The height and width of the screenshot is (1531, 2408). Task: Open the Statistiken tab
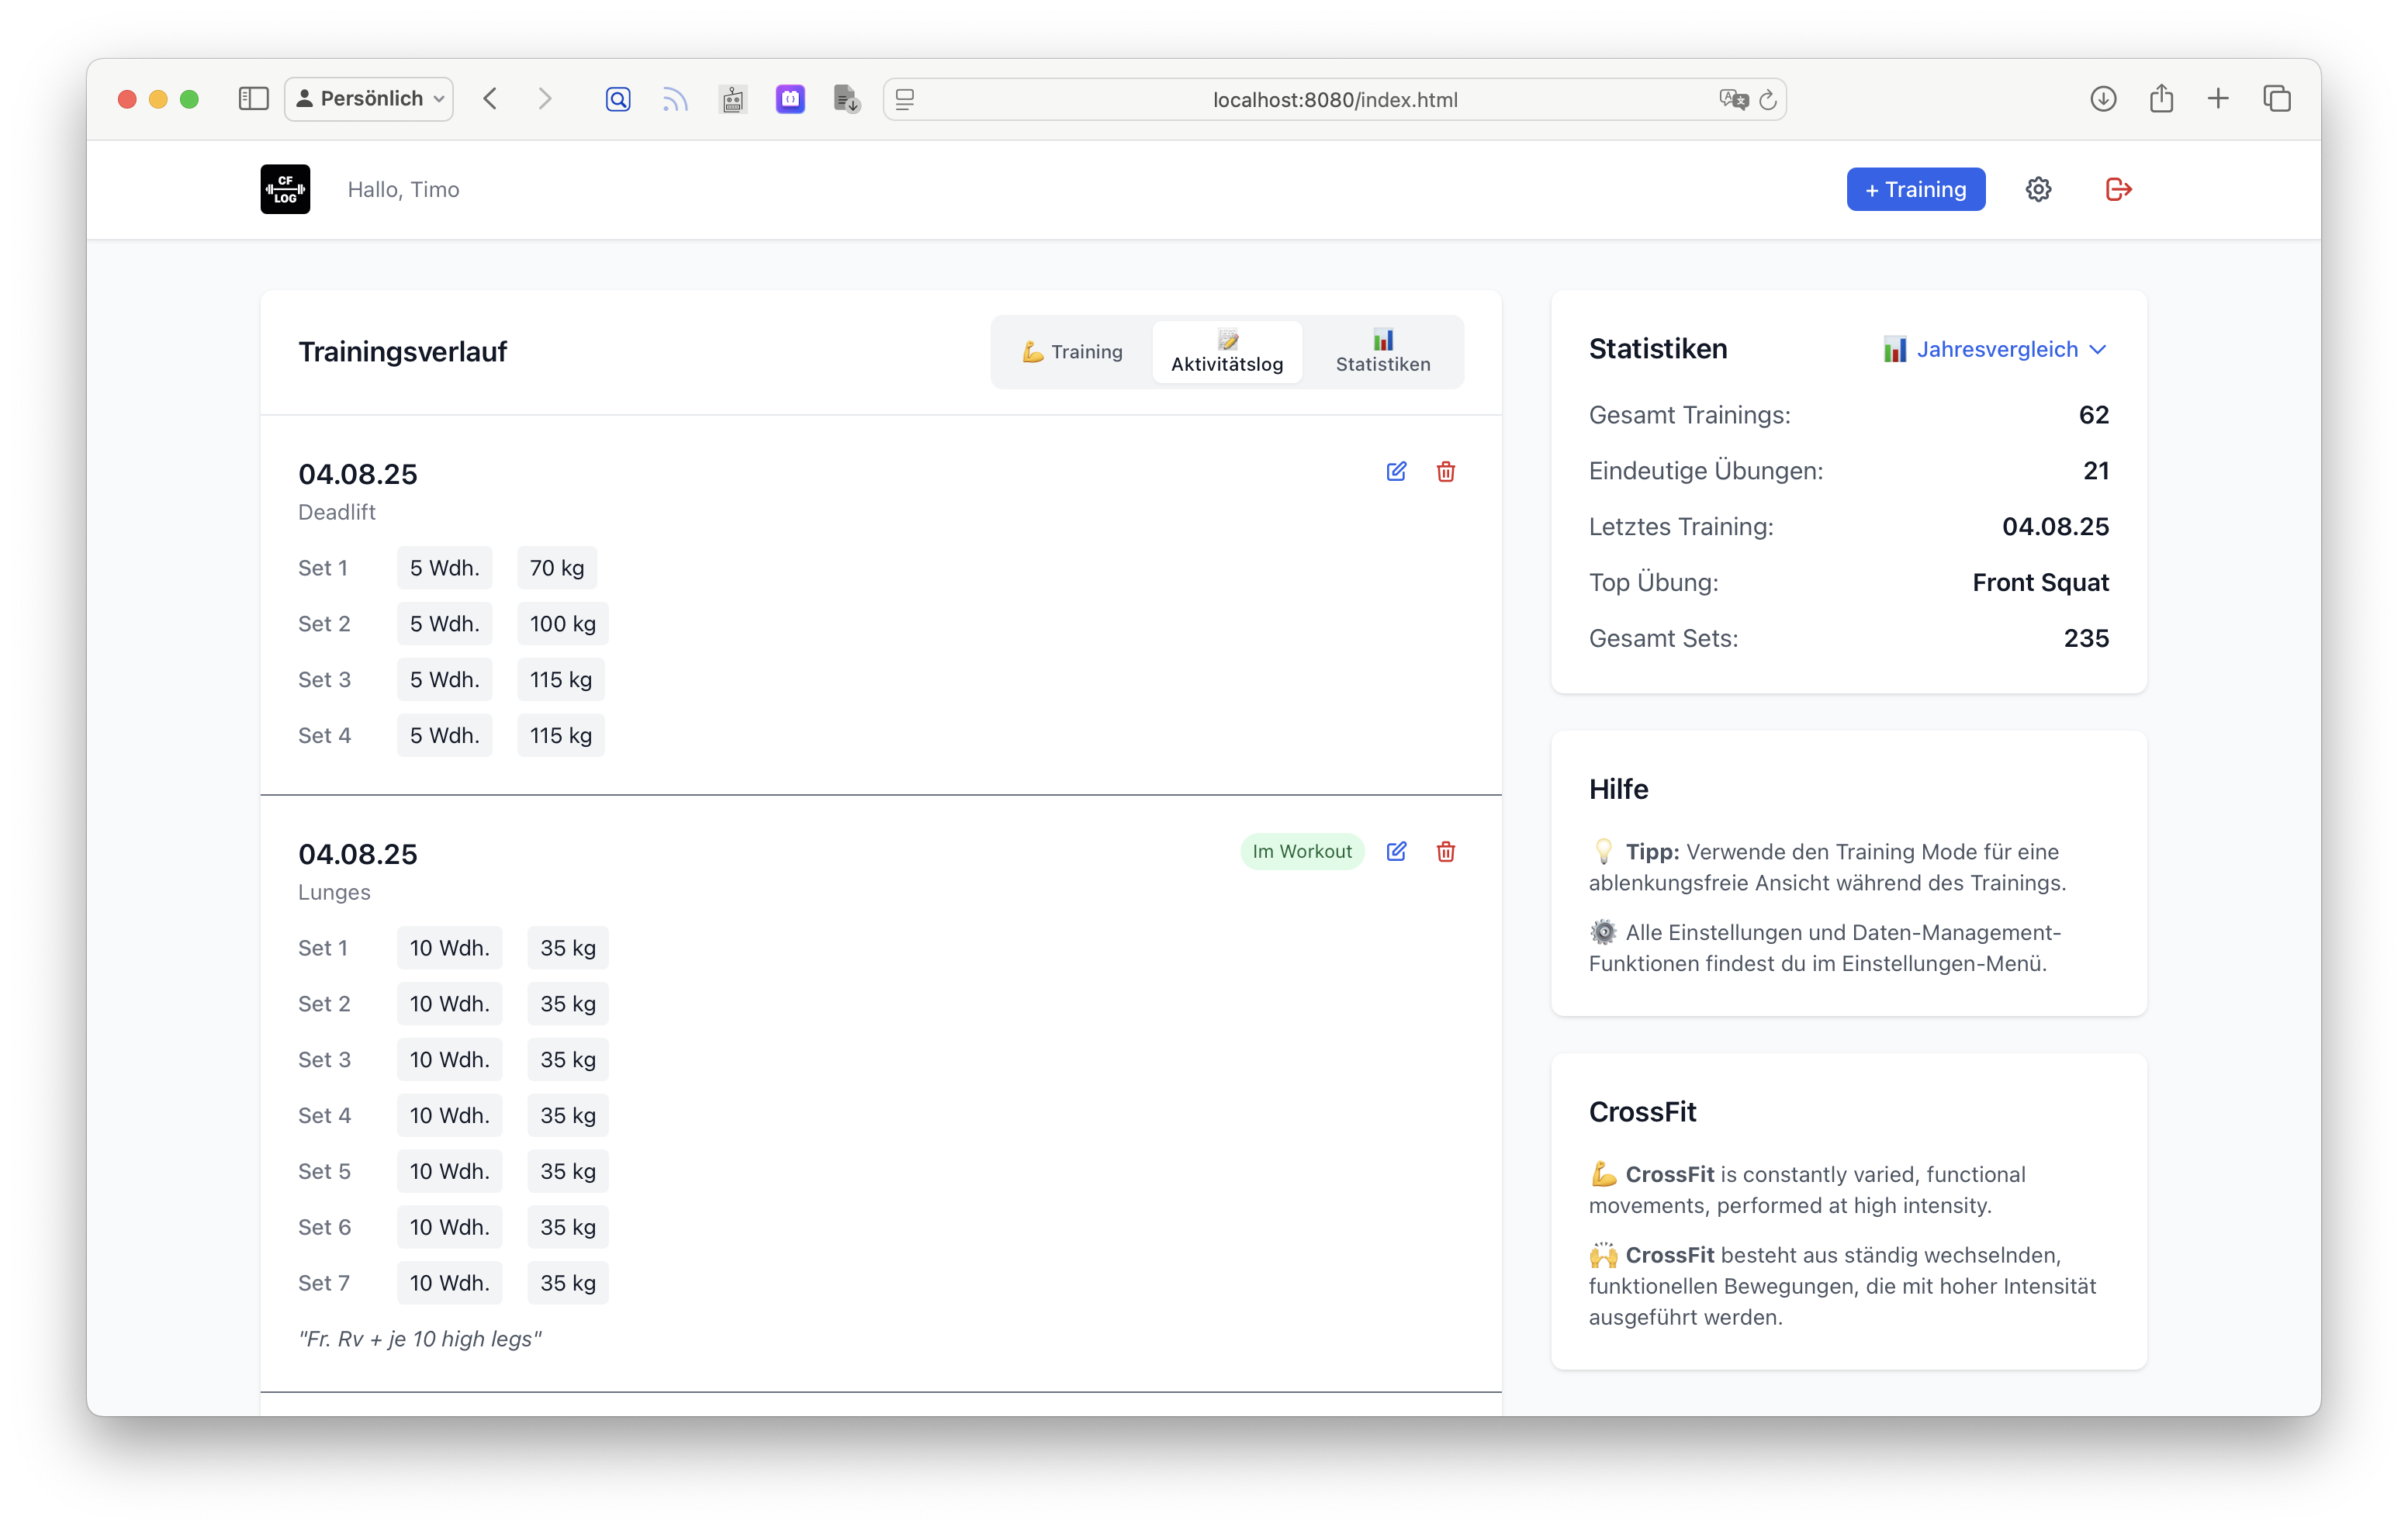1383,351
